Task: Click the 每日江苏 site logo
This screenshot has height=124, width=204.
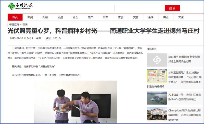Action: click(x=20, y=6)
